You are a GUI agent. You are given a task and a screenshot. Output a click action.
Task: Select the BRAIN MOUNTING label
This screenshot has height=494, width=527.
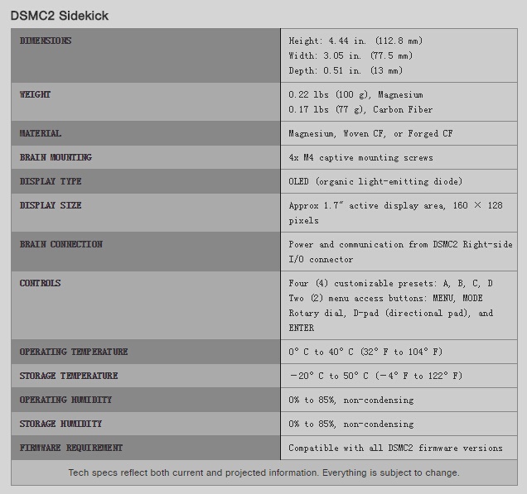click(x=56, y=157)
